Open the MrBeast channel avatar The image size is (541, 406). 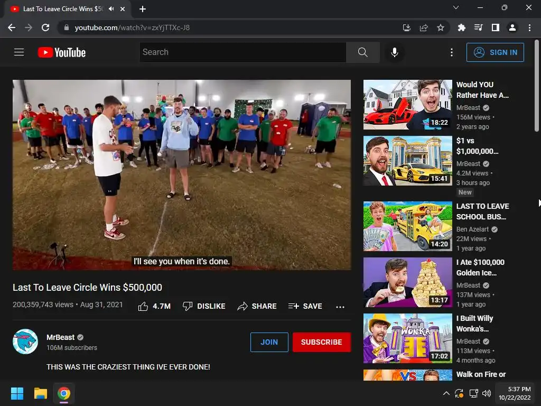pos(25,342)
